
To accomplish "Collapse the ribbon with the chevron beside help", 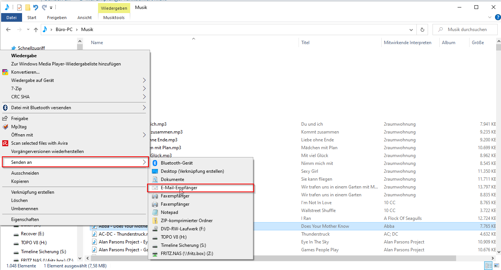I will pos(490,17).
